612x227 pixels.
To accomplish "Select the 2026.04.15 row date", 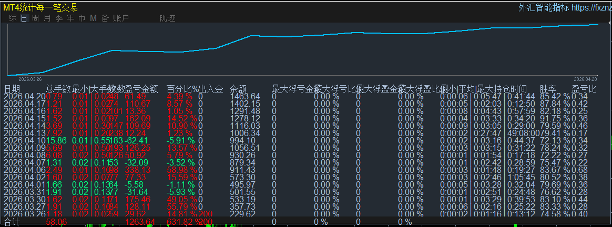I will (25, 119).
